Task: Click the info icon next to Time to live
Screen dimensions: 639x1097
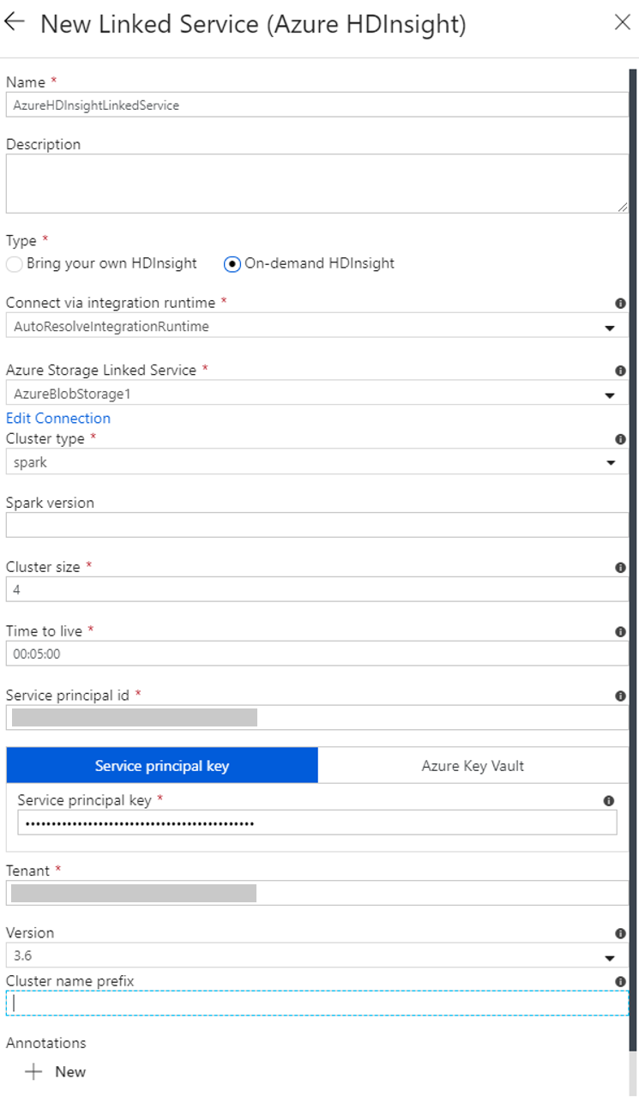Action: point(620,631)
